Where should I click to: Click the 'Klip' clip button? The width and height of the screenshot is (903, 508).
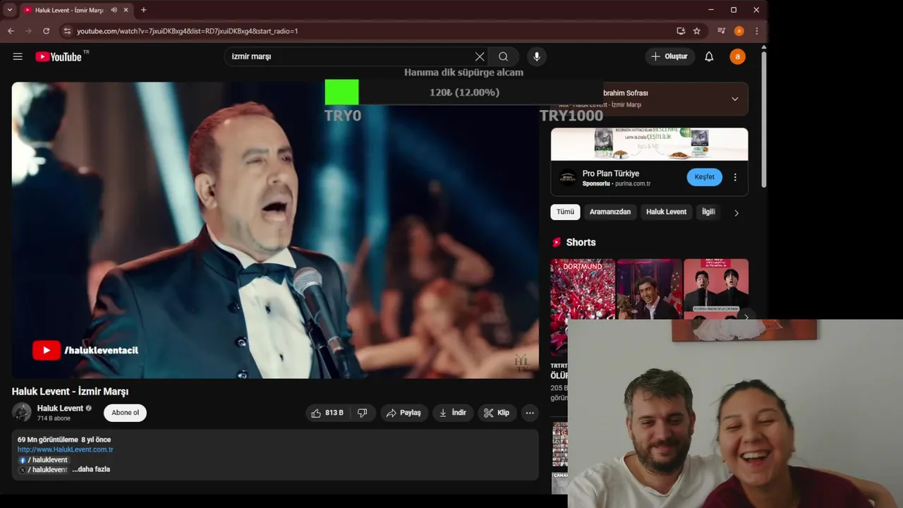pyautogui.click(x=497, y=413)
